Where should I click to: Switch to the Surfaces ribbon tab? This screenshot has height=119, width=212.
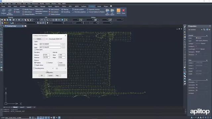tap(84, 6)
